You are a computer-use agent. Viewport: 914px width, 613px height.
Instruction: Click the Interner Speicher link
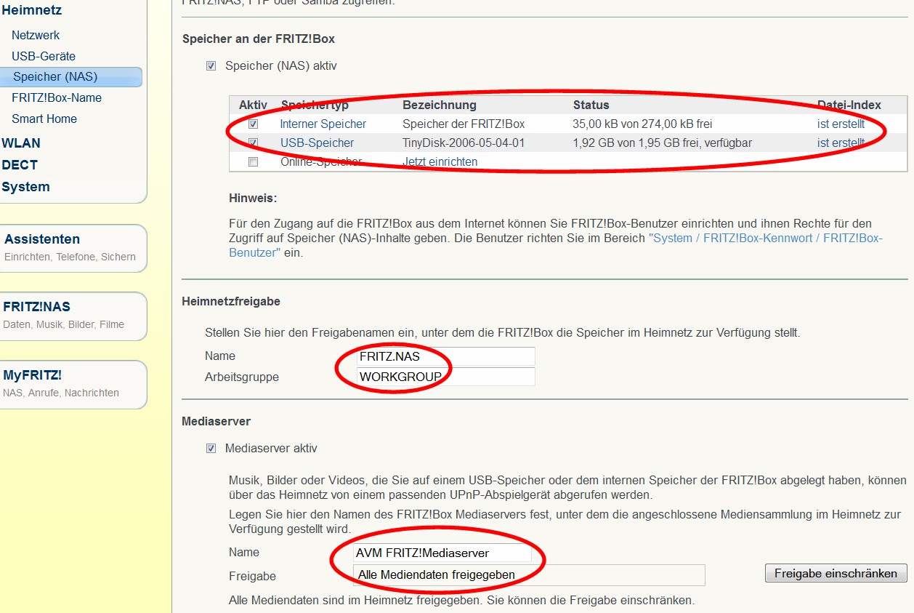(x=323, y=124)
